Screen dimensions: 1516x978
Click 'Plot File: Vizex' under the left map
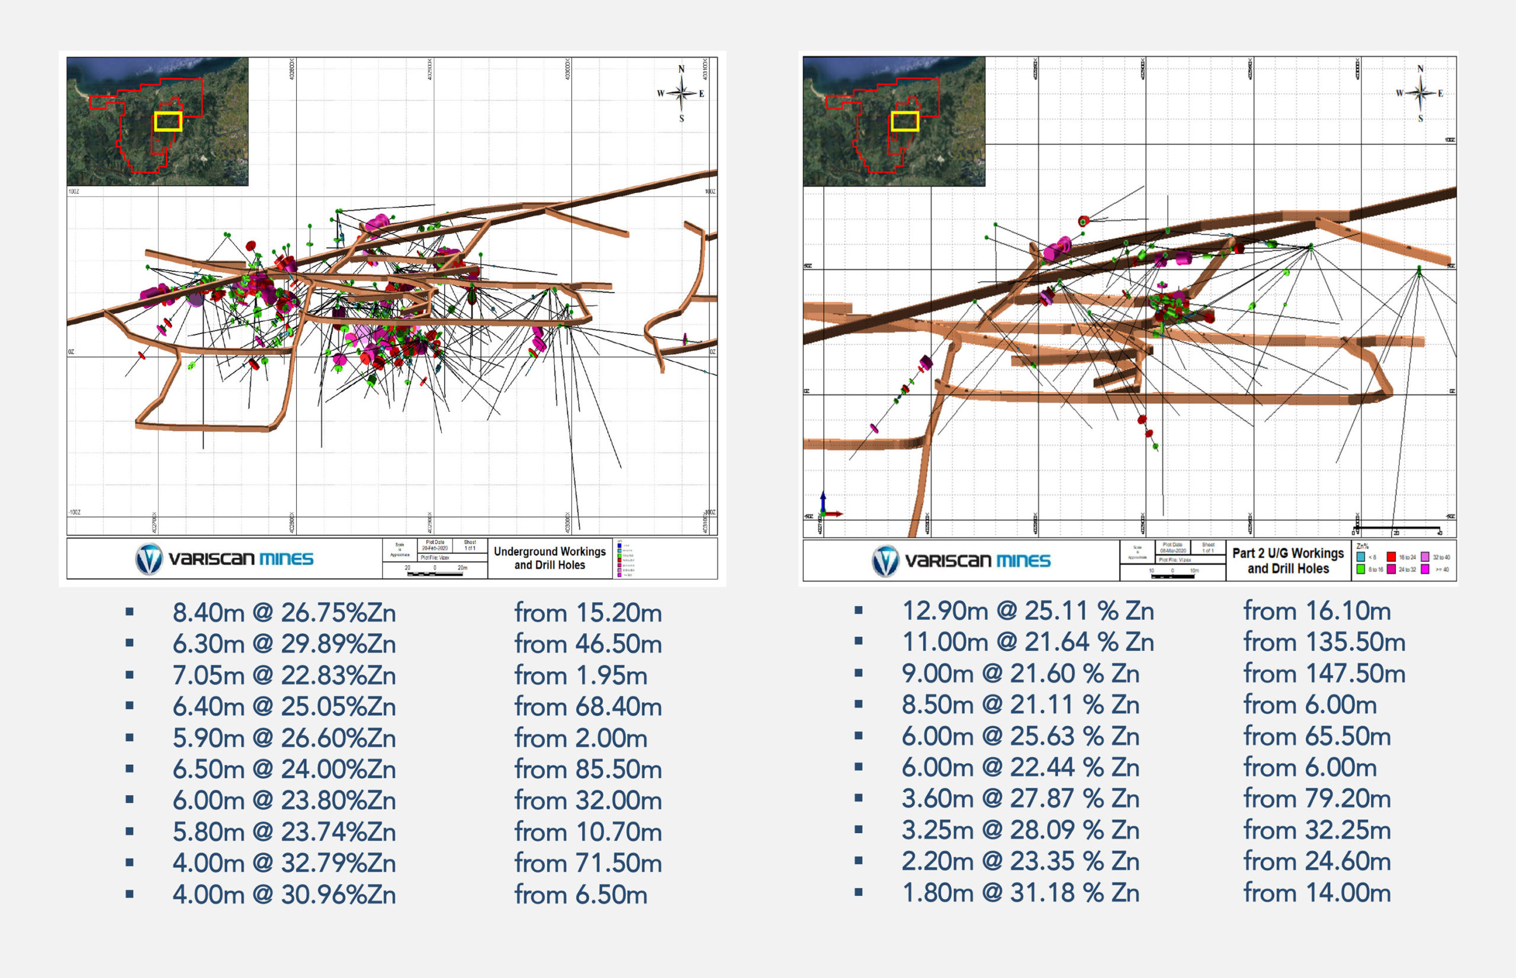click(435, 558)
